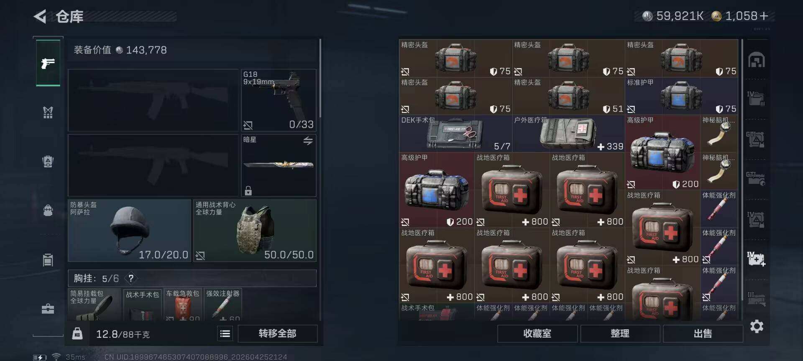803x361 pixels.
Task: Expand currency top-up with the plus sign
Action: pos(764,16)
